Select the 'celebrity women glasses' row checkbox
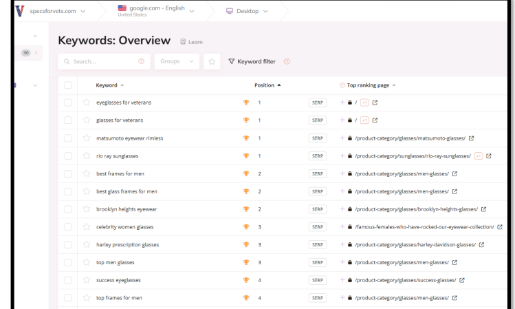This screenshot has height=309, width=515. click(x=68, y=226)
